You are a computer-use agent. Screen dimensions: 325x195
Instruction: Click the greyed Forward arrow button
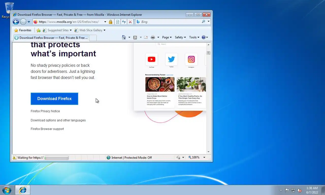point(23,22)
